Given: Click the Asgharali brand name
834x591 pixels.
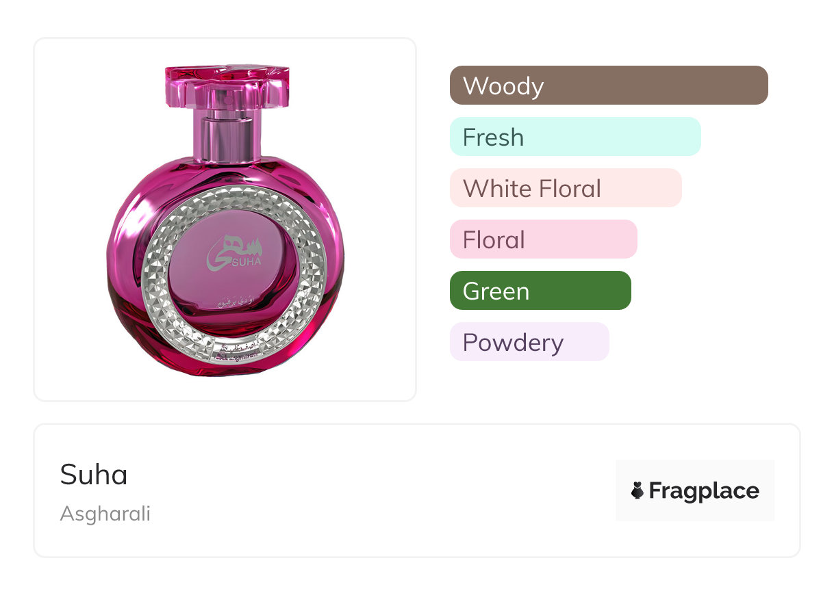Looking at the screenshot, I should (105, 514).
